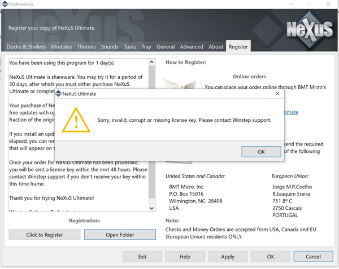Click the license text scrollbar down arrow
Viewport: 339px width, 269px height.
click(151, 208)
